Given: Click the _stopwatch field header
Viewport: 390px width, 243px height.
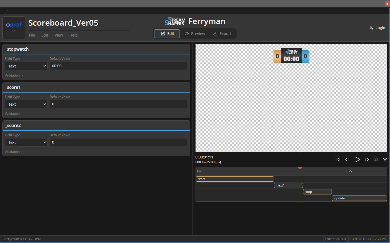Looking at the screenshot, I should click(96, 49).
